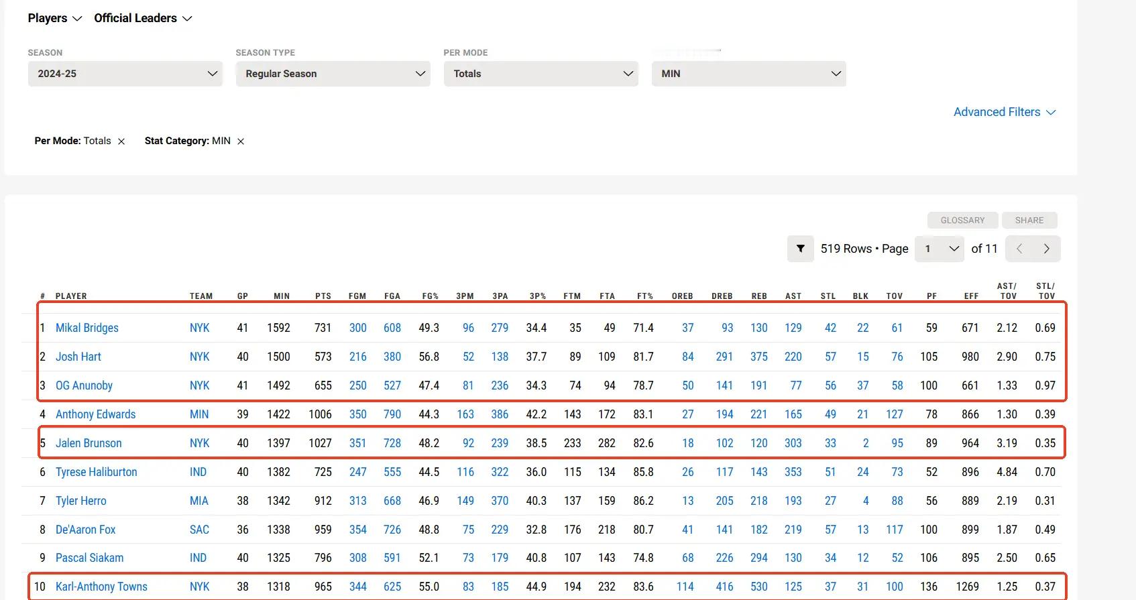Click FGA value 790 for Anthony Edwards

coord(392,414)
